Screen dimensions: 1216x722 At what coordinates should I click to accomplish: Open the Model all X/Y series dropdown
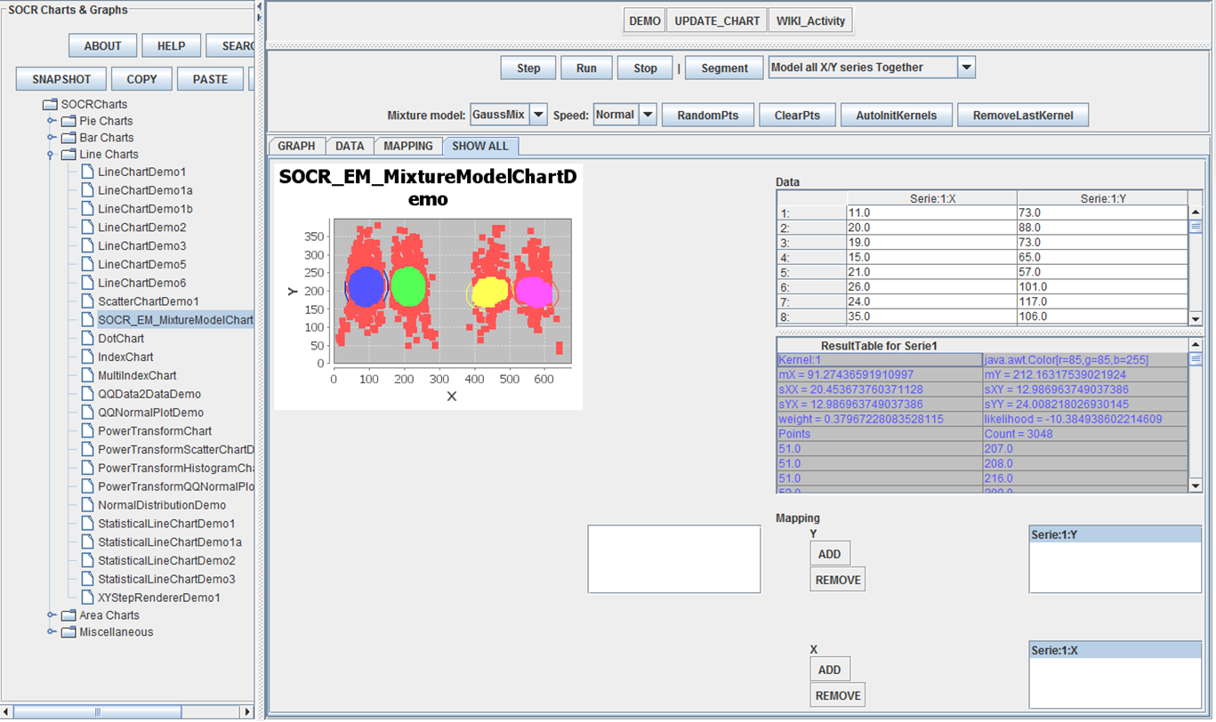click(966, 68)
